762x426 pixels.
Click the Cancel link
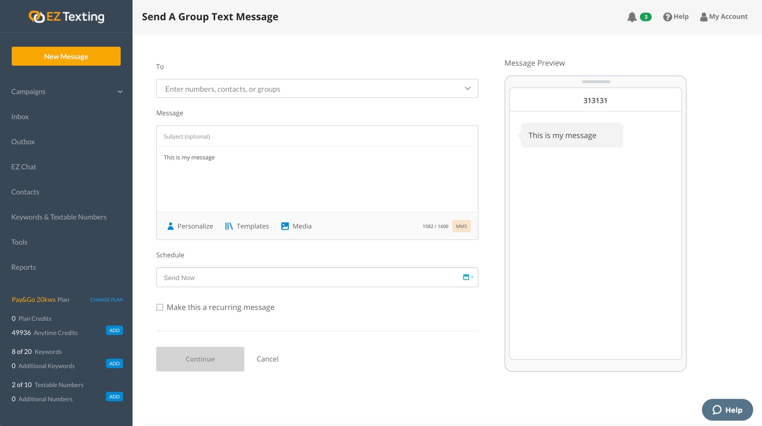[267, 359]
